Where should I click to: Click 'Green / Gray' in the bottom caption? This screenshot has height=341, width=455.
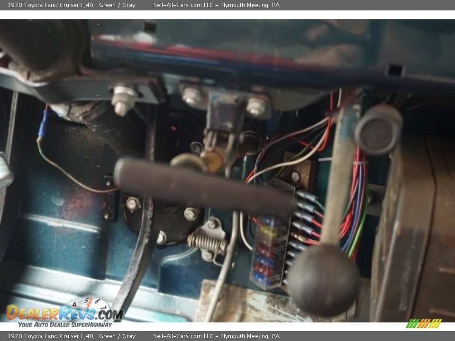(117, 336)
